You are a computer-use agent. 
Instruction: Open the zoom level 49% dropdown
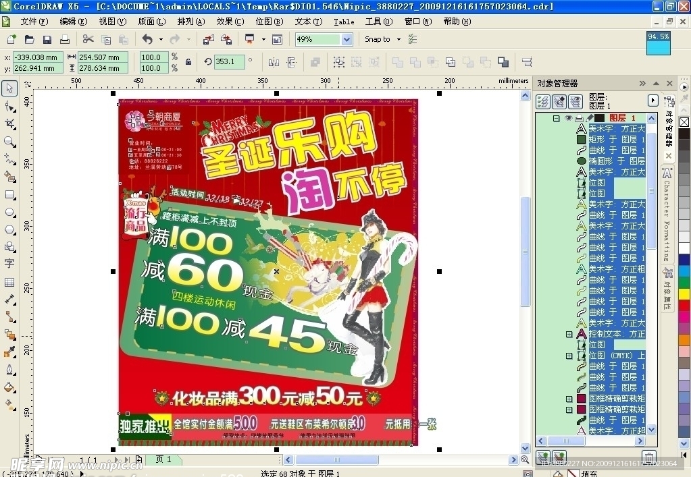point(347,39)
